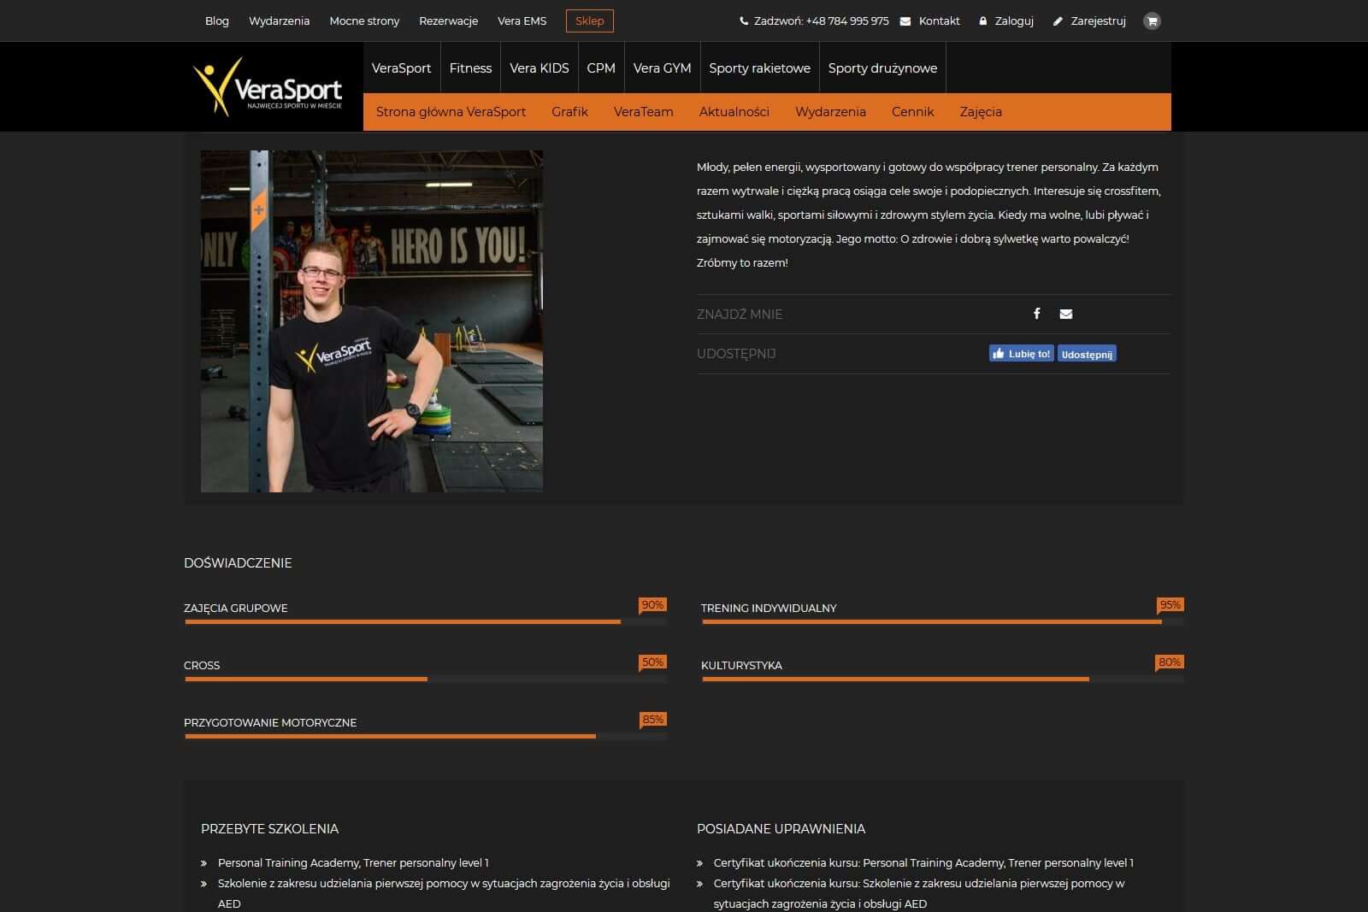
Task: Select the Fitness main menu item
Action: [470, 68]
